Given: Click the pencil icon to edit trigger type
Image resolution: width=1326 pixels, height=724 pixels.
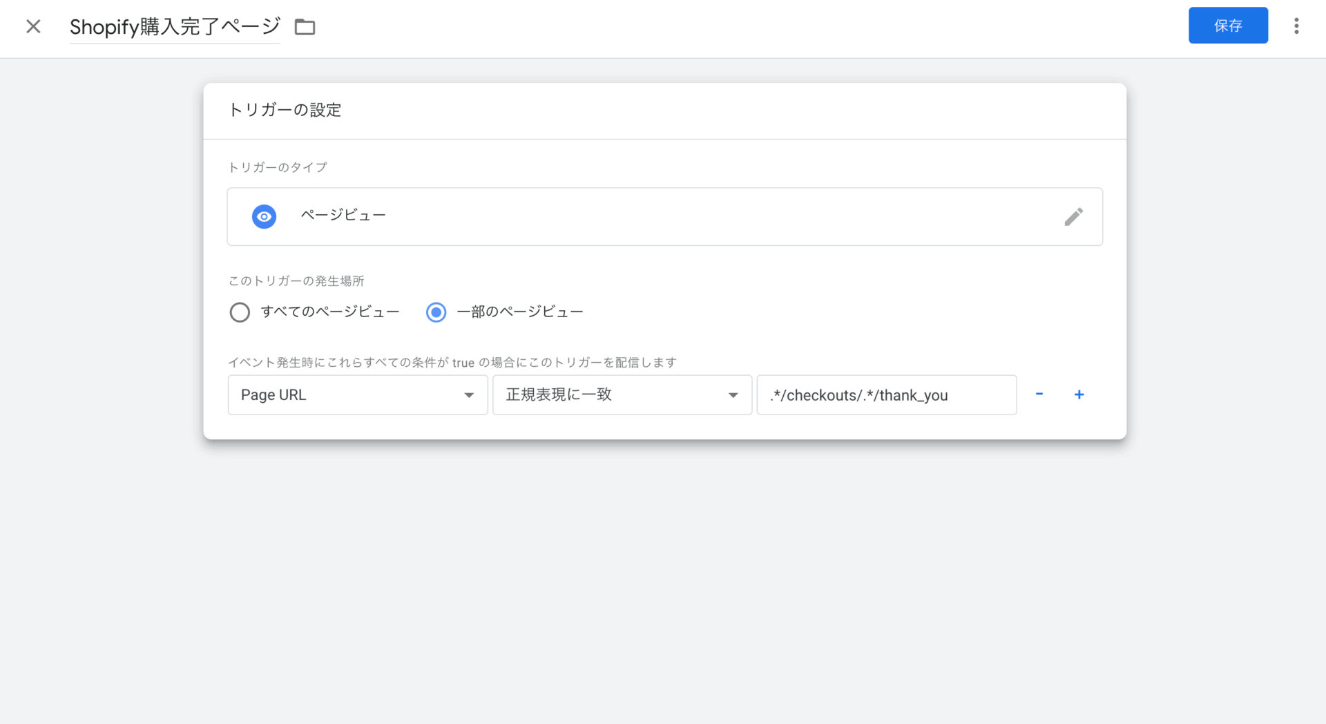Looking at the screenshot, I should tap(1073, 217).
